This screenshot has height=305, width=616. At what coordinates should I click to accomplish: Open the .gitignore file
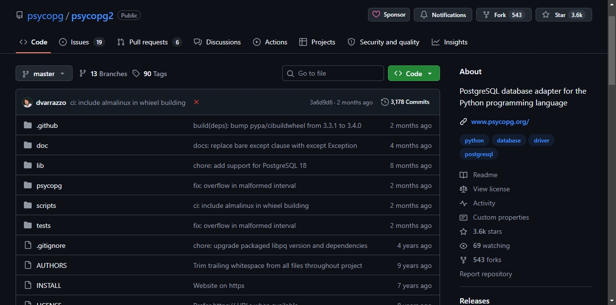(x=51, y=245)
